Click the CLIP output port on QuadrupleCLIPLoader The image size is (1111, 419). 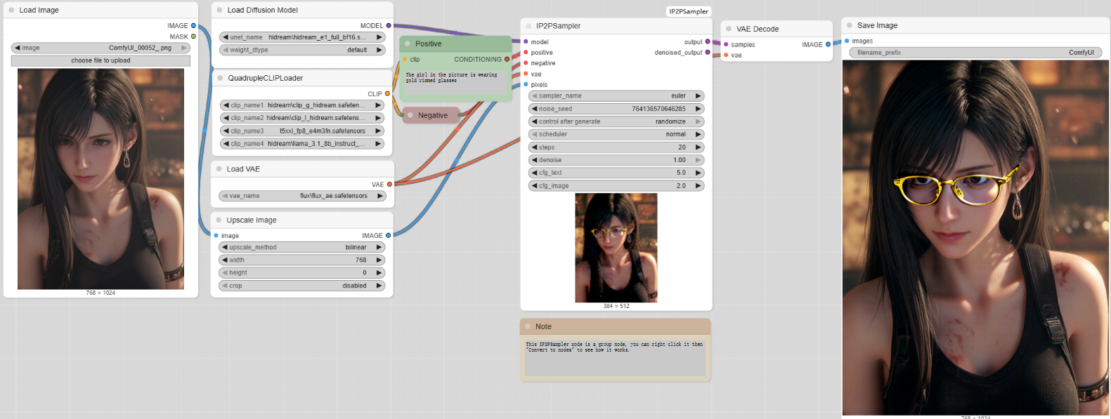[387, 93]
